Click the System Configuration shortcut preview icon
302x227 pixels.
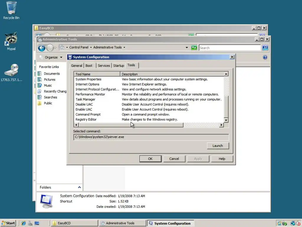click(x=46, y=201)
